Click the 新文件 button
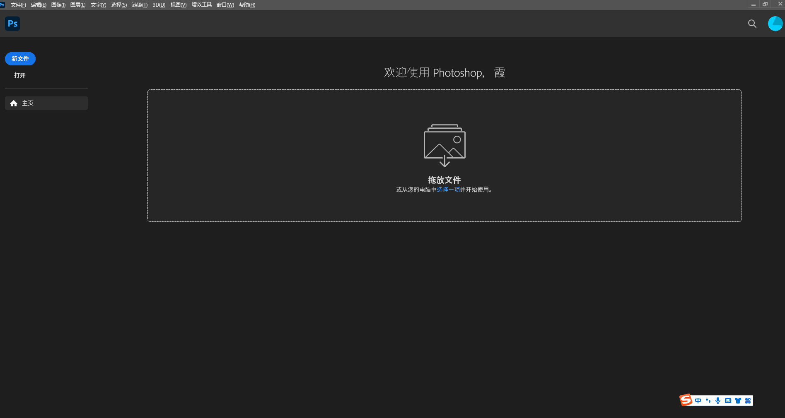Screen dimensions: 785x418 coord(20,59)
